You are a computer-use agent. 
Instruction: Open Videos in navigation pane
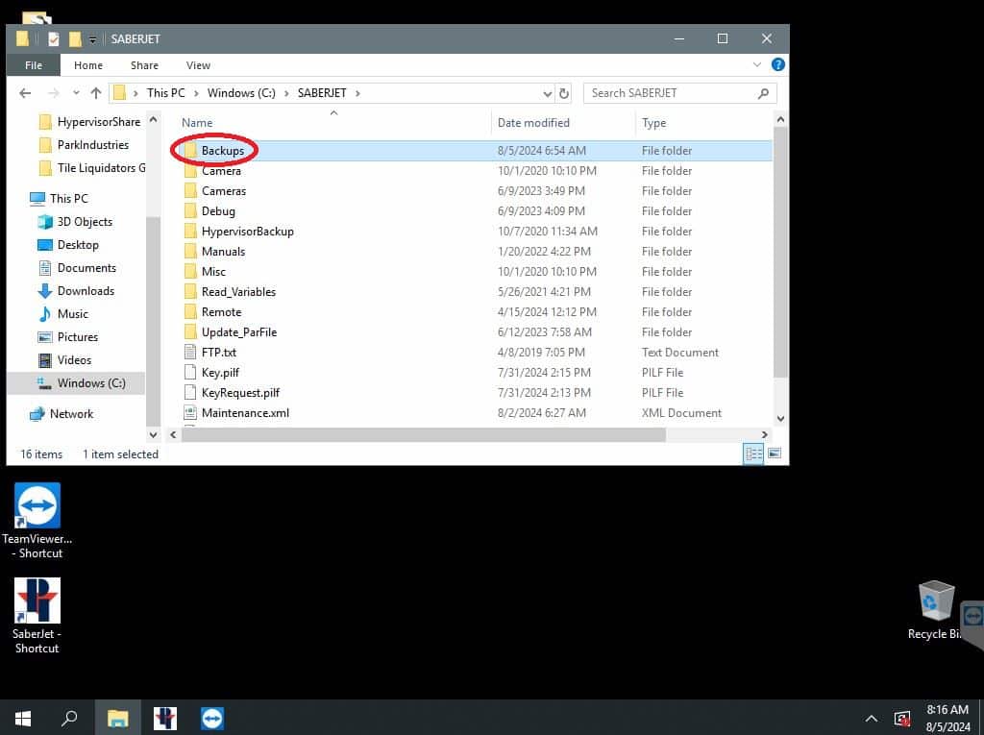(64, 360)
